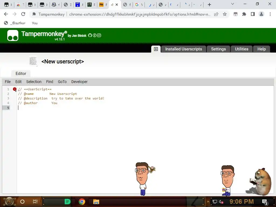This screenshot has width=276, height=207.
Task: Switch to the blue MF icon tab
Action: pyautogui.click(x=79, y=5)
